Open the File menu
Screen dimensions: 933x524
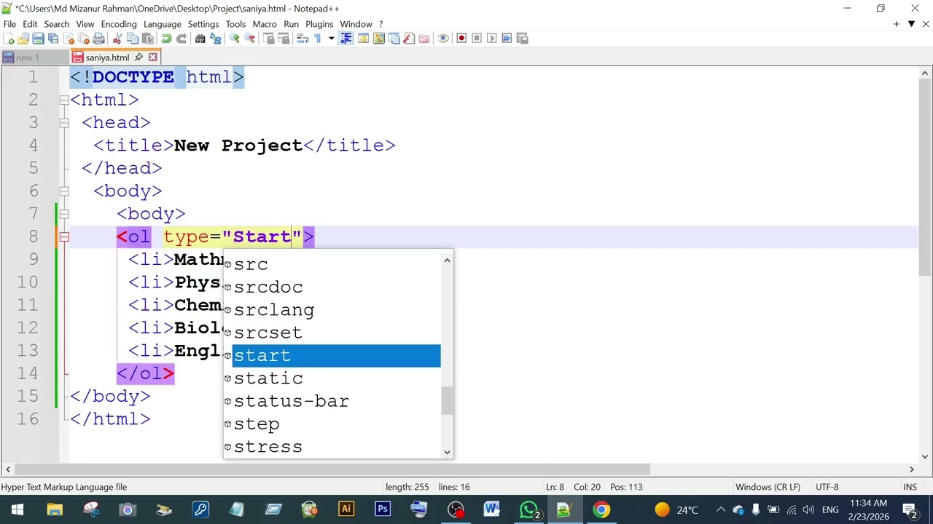[9, 24]
